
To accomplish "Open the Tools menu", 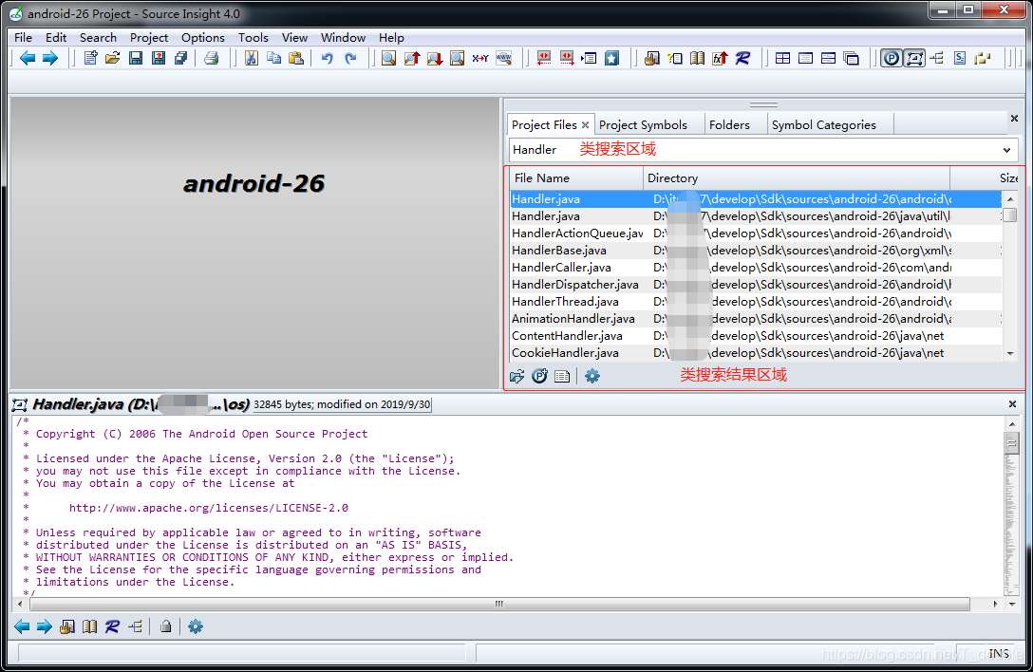I will (x=254, y=38).
